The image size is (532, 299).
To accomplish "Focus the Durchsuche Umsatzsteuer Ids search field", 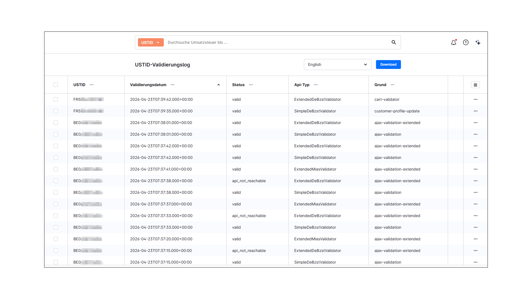I will click(277, 42).
